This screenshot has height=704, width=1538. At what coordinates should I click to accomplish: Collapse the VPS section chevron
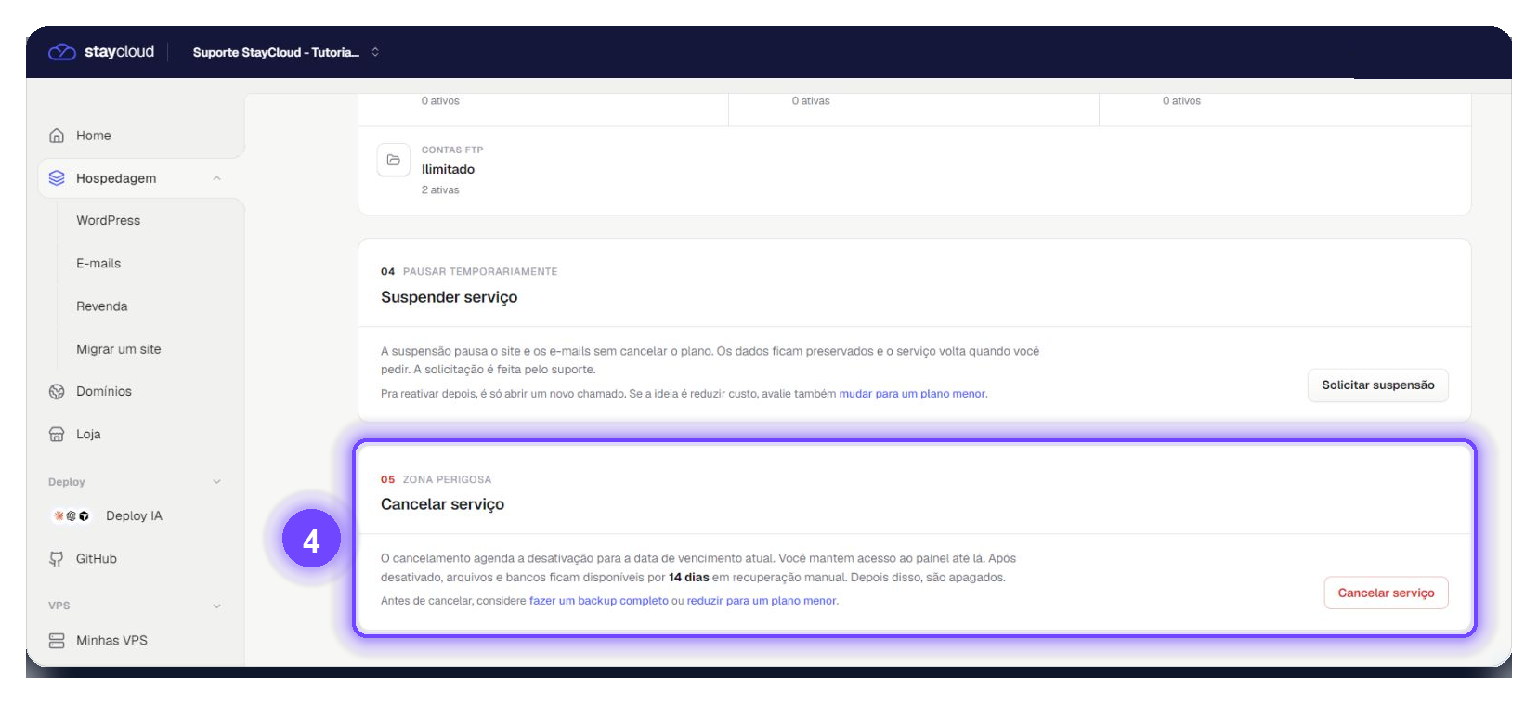(216, 606)
